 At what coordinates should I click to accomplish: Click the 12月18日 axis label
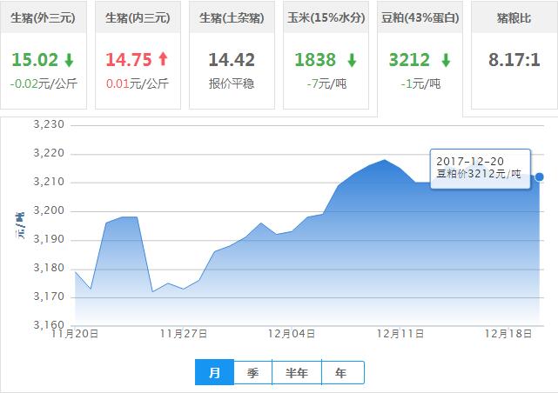(508, 334)
